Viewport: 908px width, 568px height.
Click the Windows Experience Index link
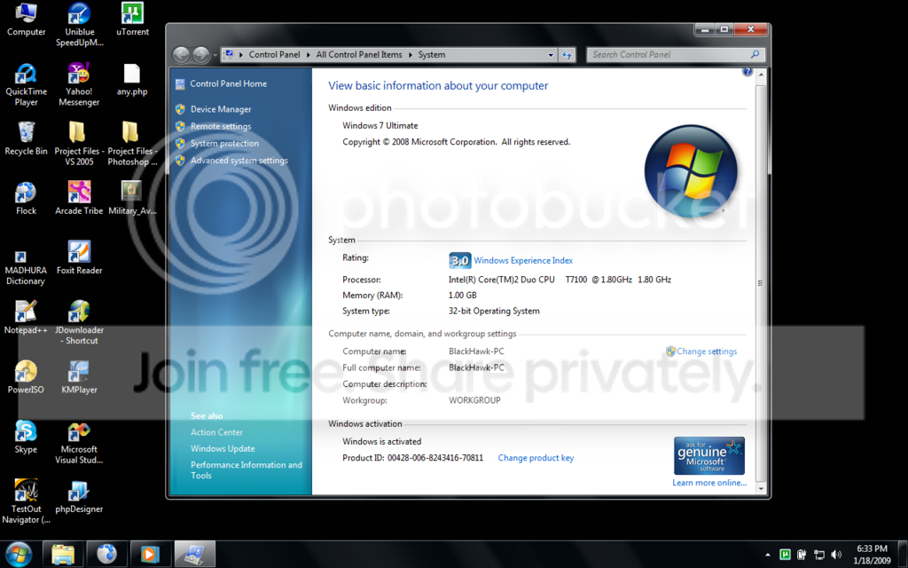pos(523,261)
